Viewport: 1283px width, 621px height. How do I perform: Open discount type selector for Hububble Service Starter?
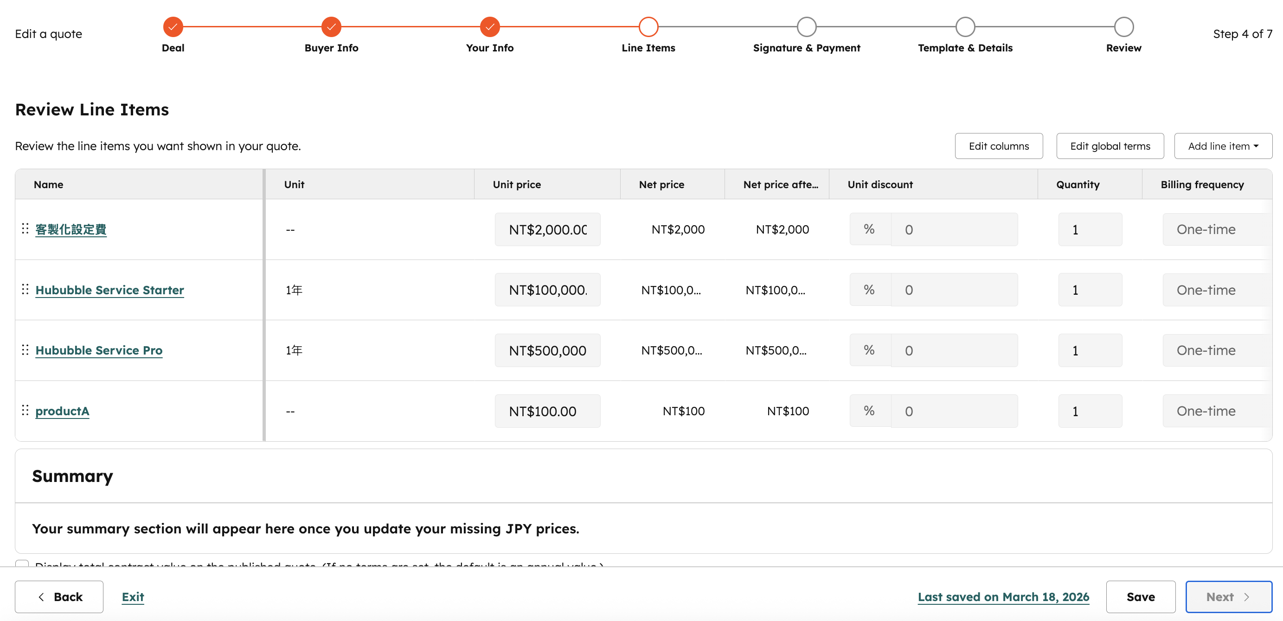coord(869,290)
